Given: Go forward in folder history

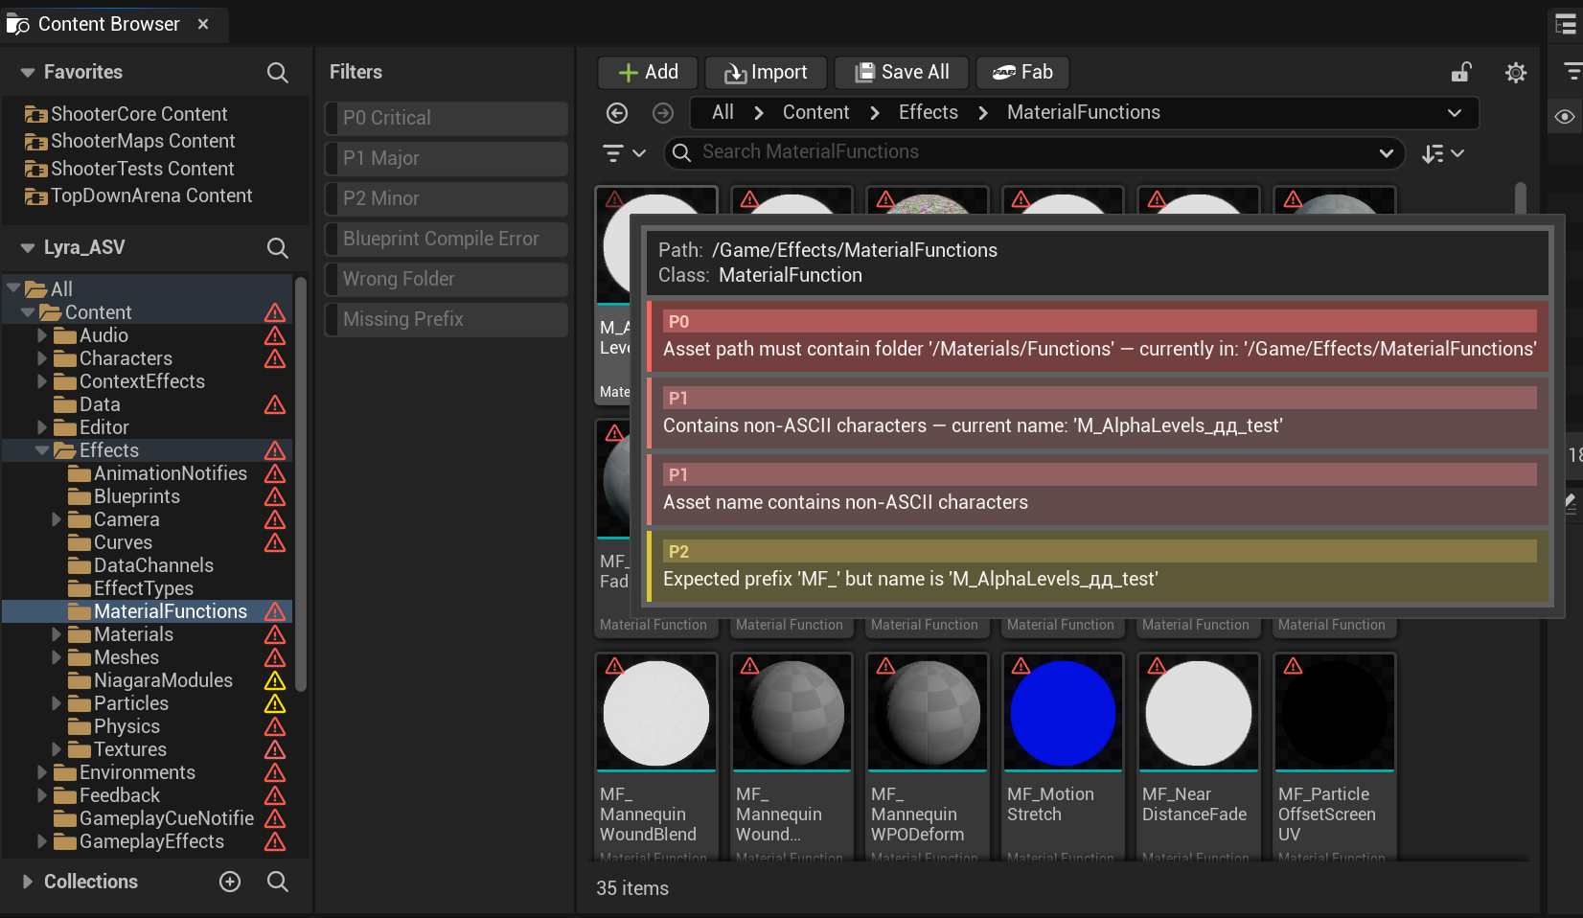Looking at the screenshot, I should click(663, 113).
